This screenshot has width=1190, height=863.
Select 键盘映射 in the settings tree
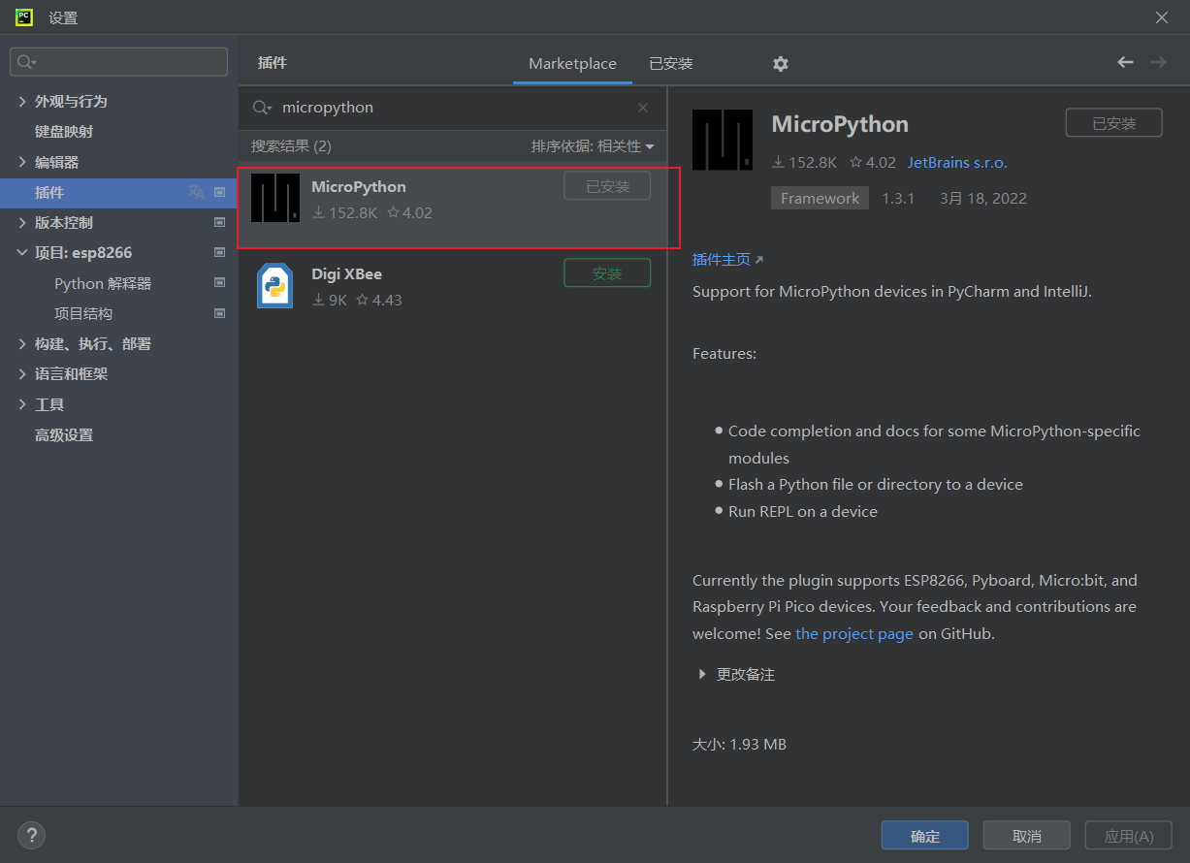[x=64, y=131]
